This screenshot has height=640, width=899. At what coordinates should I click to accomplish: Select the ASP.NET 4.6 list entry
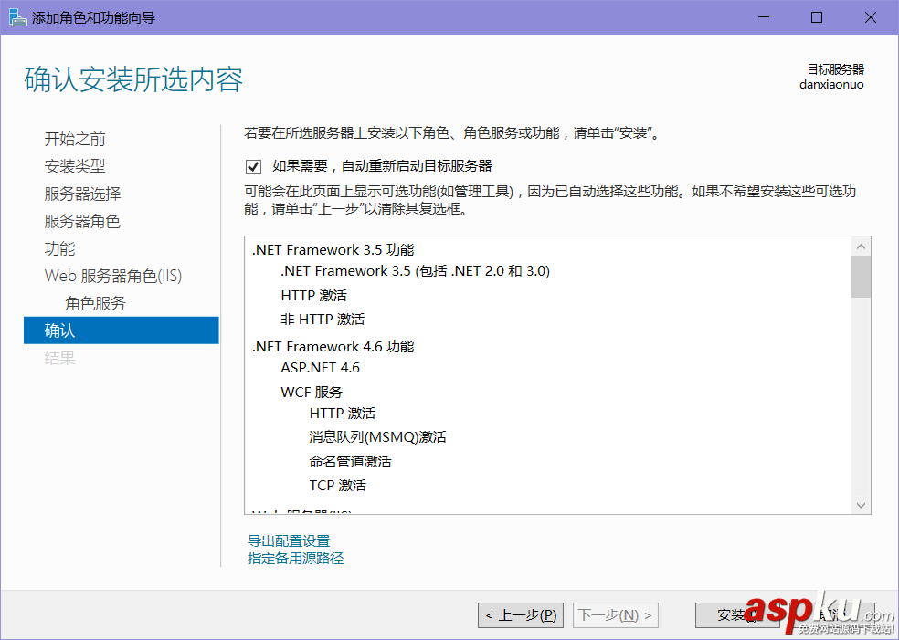(x=320, y=368)
